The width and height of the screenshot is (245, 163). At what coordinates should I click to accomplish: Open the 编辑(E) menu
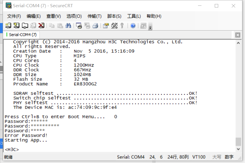[x=34, y=16]
